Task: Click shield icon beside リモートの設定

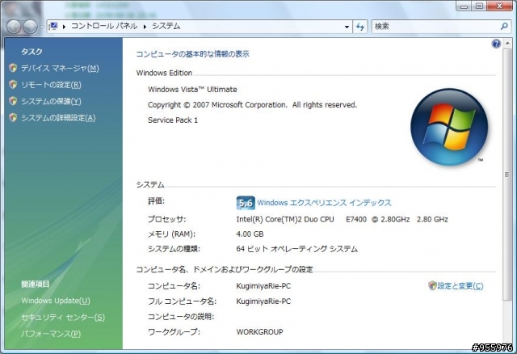Action: [x=13, y=84]
